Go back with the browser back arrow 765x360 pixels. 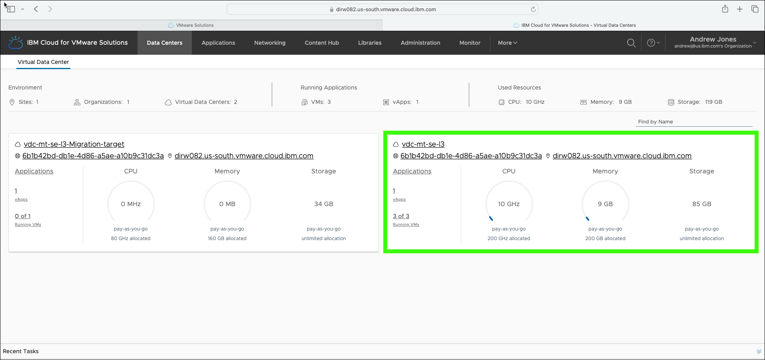pyautogui.click(x=36, y=9)
